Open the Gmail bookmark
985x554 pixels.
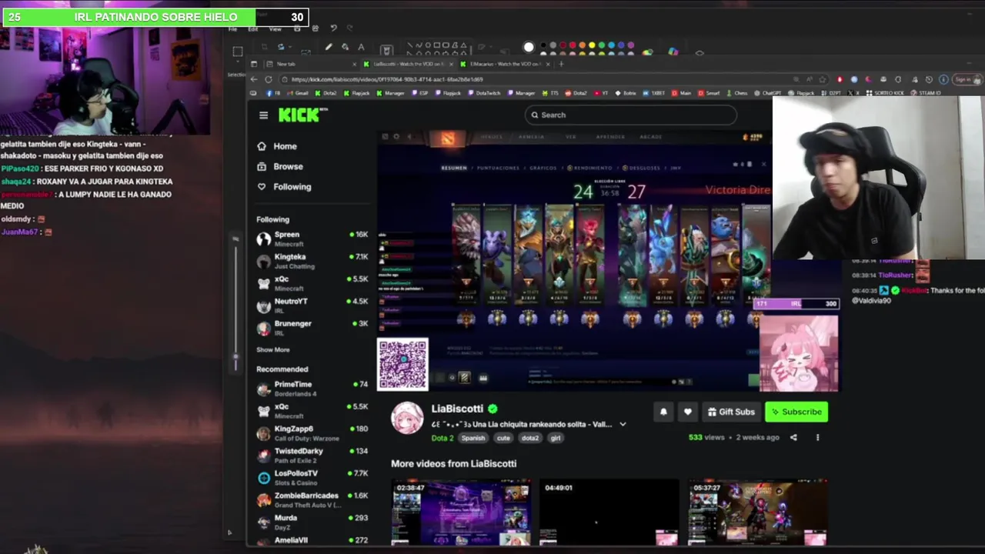coord(298,93)
